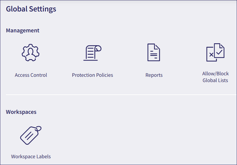The image size is (237, 165).
Task: Click the X-marked document in Allow/Block icon
Action: [x=211, y=55]
